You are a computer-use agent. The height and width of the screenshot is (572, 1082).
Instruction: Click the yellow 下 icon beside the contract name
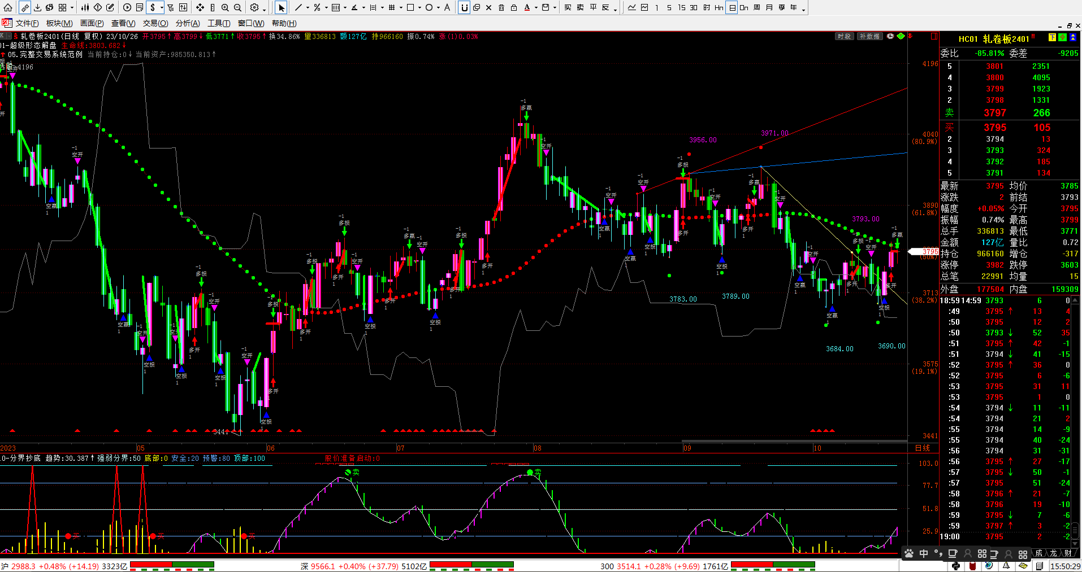pos(1052,37)
